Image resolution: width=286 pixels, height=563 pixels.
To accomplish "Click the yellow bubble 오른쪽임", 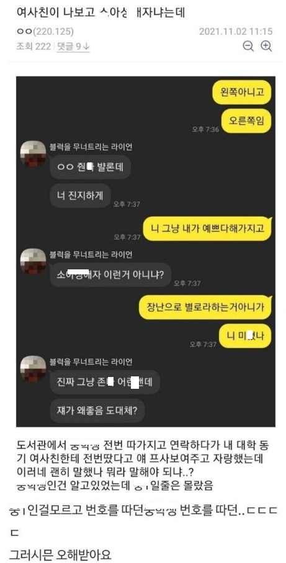I will (246, 120).
